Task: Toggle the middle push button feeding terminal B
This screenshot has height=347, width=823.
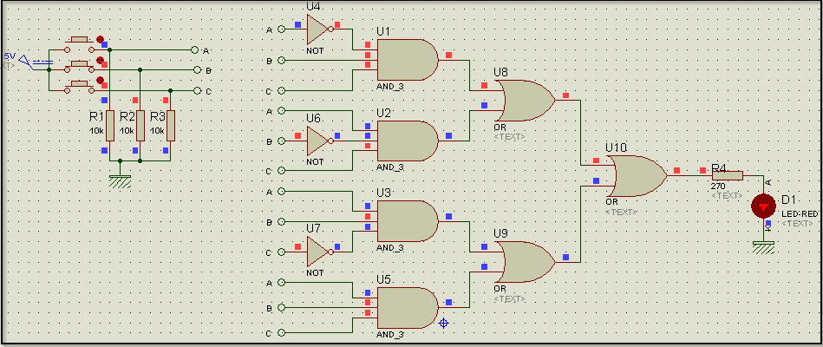Action: [x=81, y=63]
